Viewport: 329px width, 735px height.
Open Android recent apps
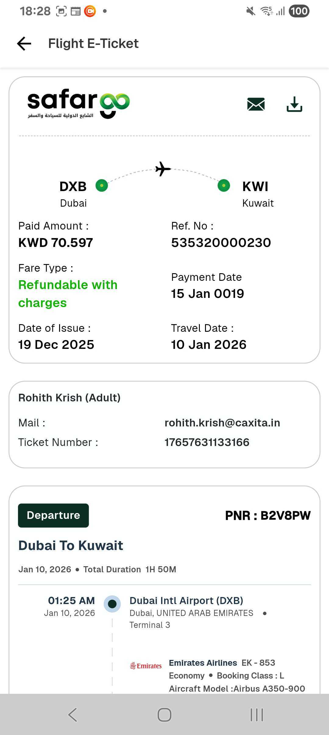pos(256,715)
